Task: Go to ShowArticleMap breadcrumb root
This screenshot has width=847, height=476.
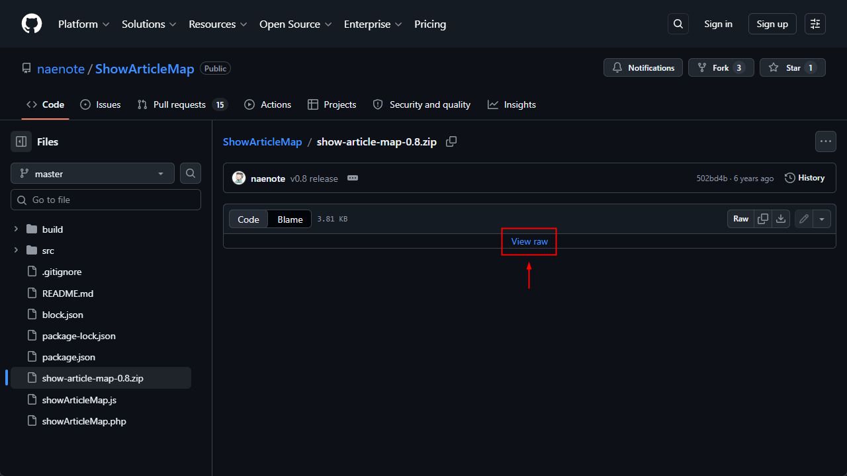Action: 262,141
